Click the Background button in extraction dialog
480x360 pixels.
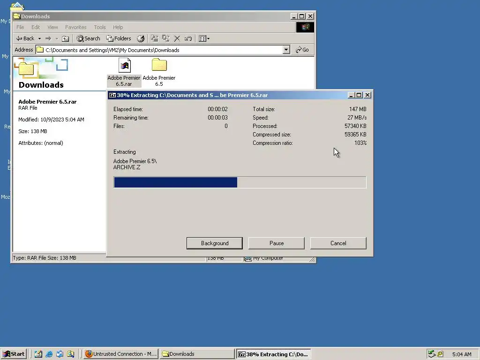click(215, 243)
